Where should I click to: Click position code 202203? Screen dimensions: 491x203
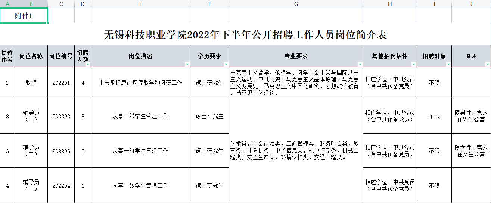(61, 151)
